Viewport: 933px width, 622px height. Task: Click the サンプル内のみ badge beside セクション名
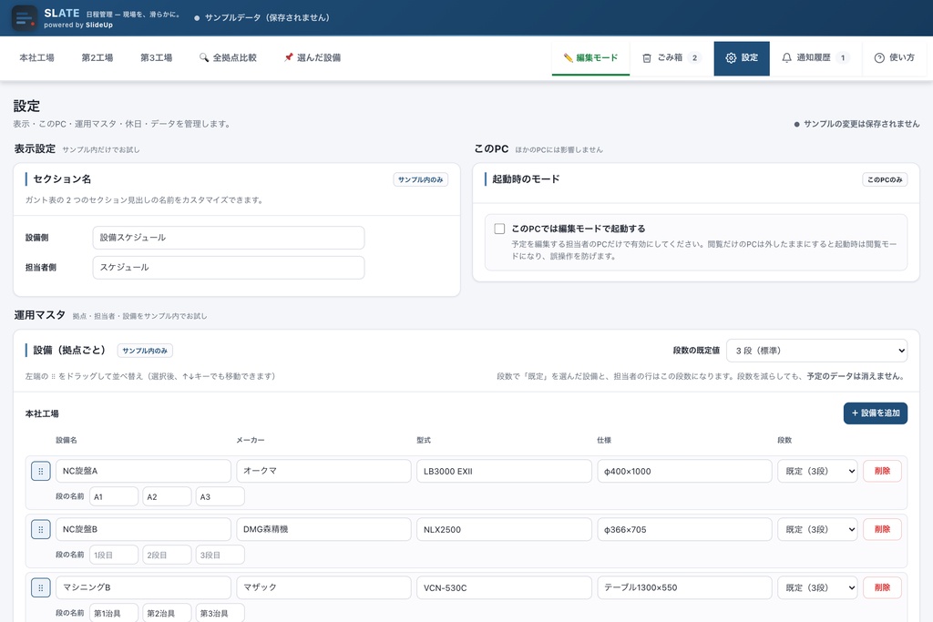(421, 179)
